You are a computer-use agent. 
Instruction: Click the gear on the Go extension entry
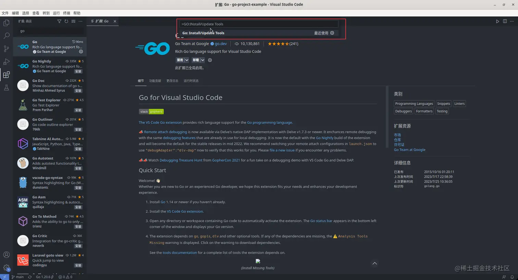(81, 51)
